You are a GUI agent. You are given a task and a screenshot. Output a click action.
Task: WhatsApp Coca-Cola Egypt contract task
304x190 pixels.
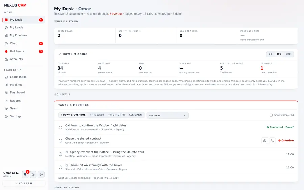click(264, 141)
